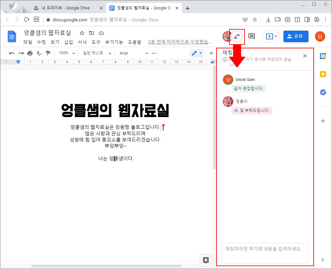Click Uncle Sam's avatar in the chat
The height and width of the screenshot is (269, 332).
[228, 80]
